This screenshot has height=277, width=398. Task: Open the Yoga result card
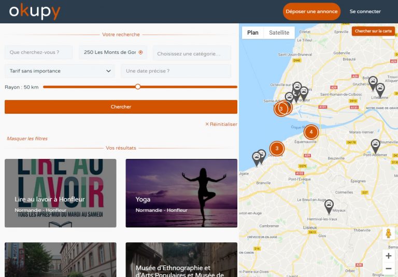[181, 193]
